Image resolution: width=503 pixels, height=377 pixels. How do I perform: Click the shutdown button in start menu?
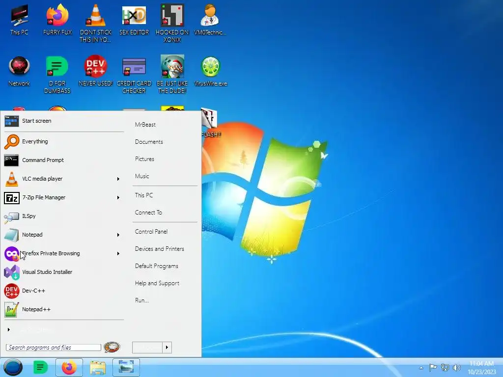[x=147, y=347]
